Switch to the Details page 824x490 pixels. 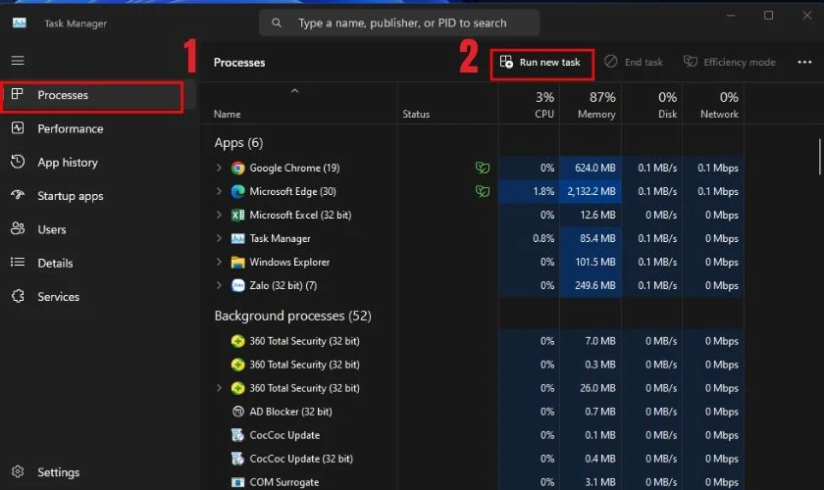point(55,263)
